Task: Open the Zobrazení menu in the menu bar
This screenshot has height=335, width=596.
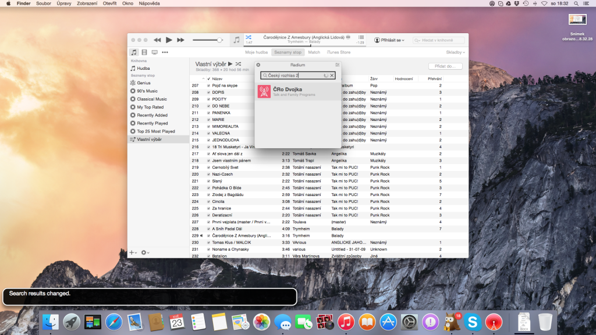Action: tap(87, 3)
